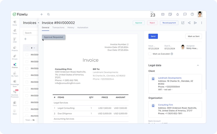Click the Search field in invoices list
The height and width of the screenshot is (134, 217).
tap(30, 33)
